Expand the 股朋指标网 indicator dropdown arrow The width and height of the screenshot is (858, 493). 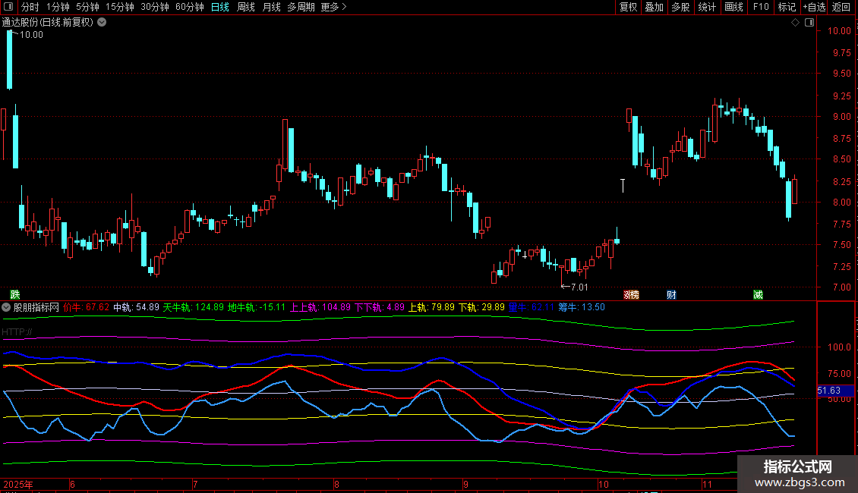pos(7,307)
